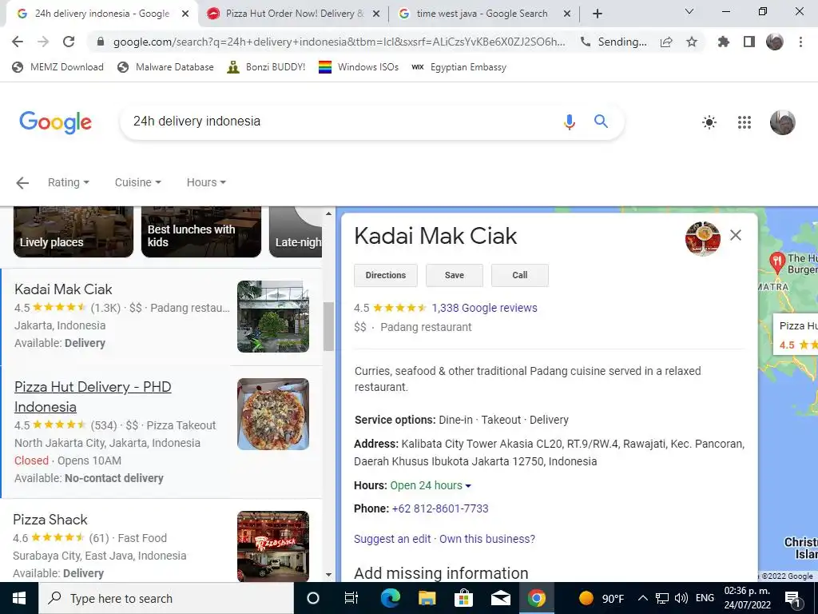Viewport: 818px width, 614px height.
Task: Expand the Rating filter dropdown
Action: click(69, 182)
